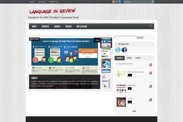
Task: Click the magnifier icon in top search bar
Action: tap(152, 2)
